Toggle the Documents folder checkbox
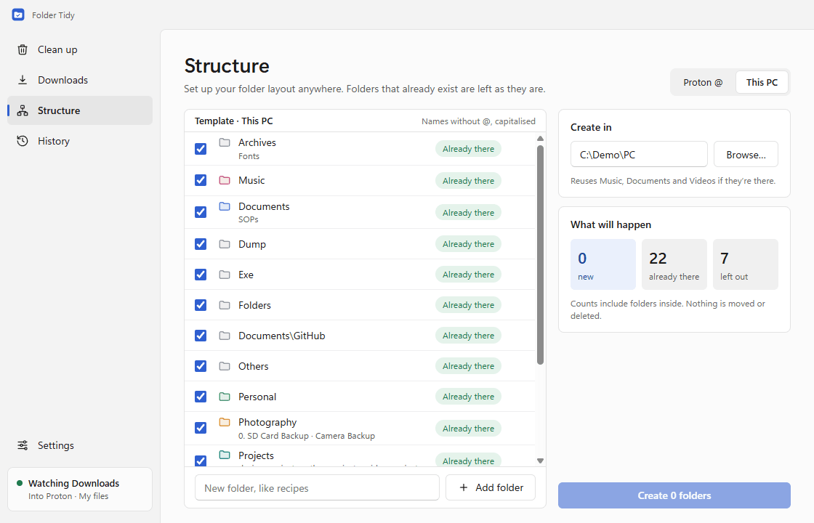 tap(201, 212)
